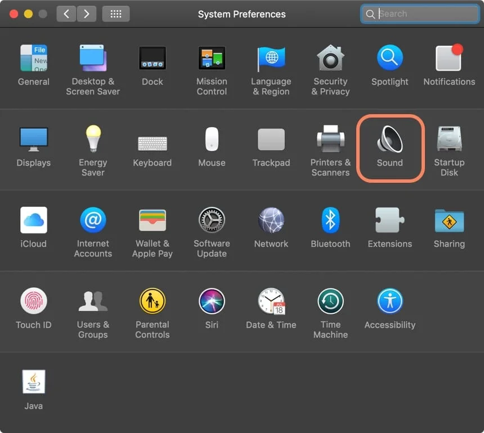The width and height of the screenshot is (484, 433).
Task: Open Parental Controls settings
Action: (152, 301)
